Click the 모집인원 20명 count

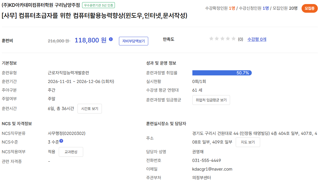[x=285, y=8]
